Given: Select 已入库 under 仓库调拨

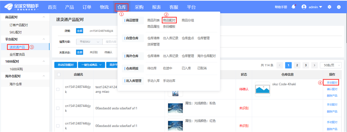Looking at the screenshot, I should 186,68.
